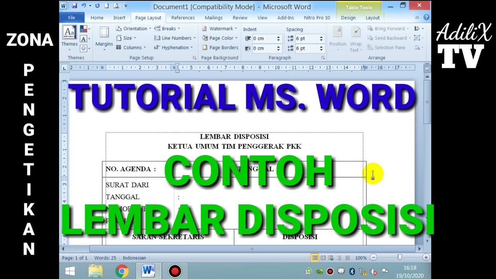Click the 'NO. AGENDA :' table cell text
This screenshot has height=279, width=496.
pos(131,169)
